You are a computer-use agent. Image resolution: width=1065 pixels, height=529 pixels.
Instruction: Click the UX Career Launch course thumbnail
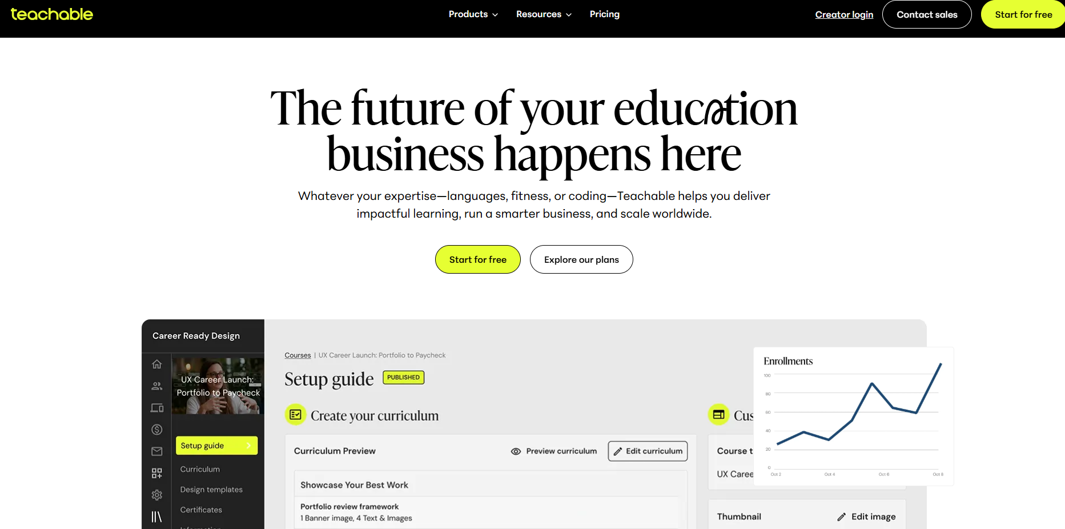pyautogui.click(x=218, y=386)
